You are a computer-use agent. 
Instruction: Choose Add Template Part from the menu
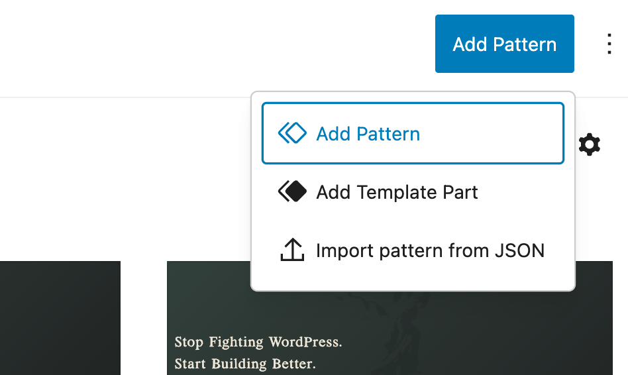tap(412, 192)
